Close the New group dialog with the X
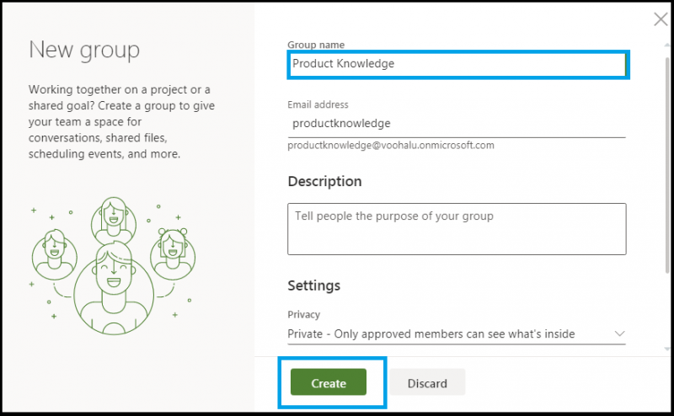The width and height of the screenshot is (674, 416). point(661,20)
